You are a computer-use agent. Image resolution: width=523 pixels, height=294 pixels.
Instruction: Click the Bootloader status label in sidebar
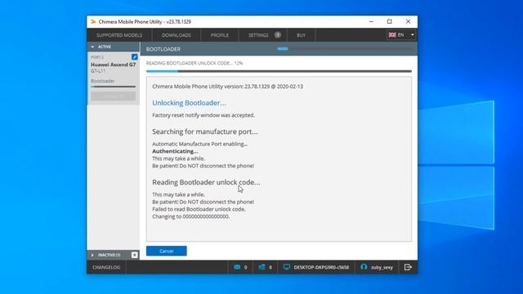click(103, 81)
